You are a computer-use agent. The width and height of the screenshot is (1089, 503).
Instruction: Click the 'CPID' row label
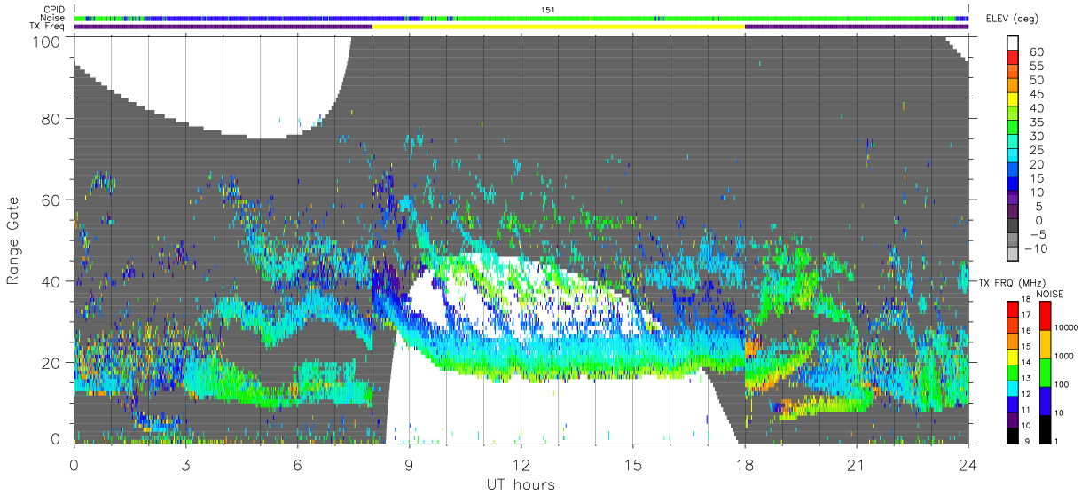pos(53,10)
